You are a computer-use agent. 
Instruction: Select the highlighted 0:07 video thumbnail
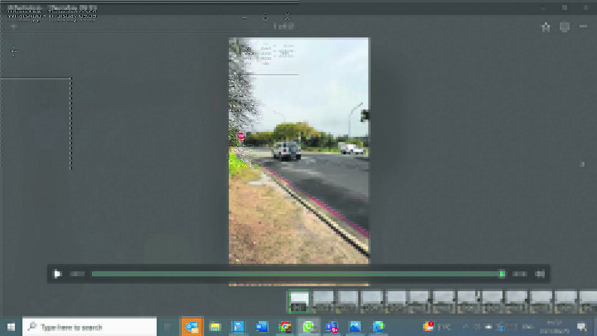pos(299,301)
